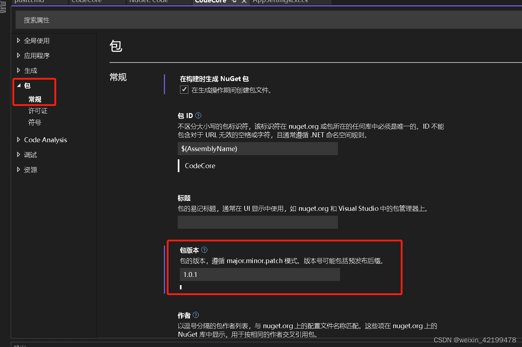Screen dimensions: 522x347
Task: Click the empty 标题 input field
Action: click(258, 222)
